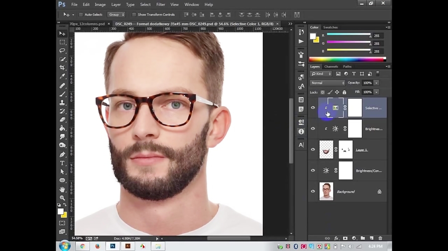
Task: Select the Hand tool
Action: (62, 189)
